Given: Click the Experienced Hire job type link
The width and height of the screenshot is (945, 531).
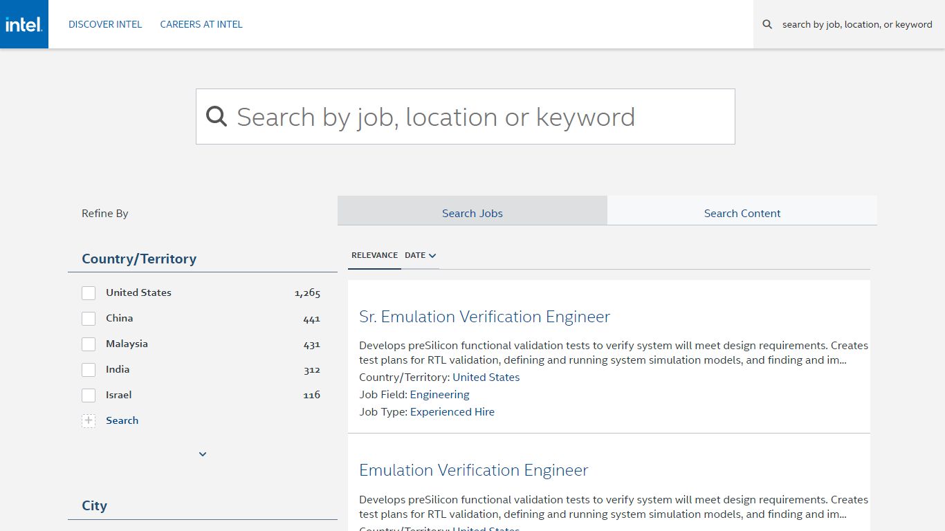Looking at the screenshot, I should pyautogui.click(x=452, y=412).
